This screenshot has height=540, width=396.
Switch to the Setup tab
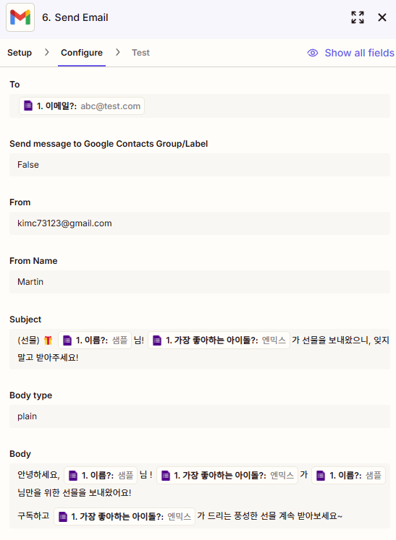click(x=20, y=53)
